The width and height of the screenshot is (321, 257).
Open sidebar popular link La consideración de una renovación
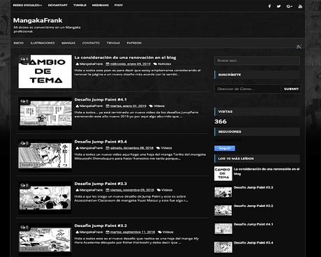[267, 171]
